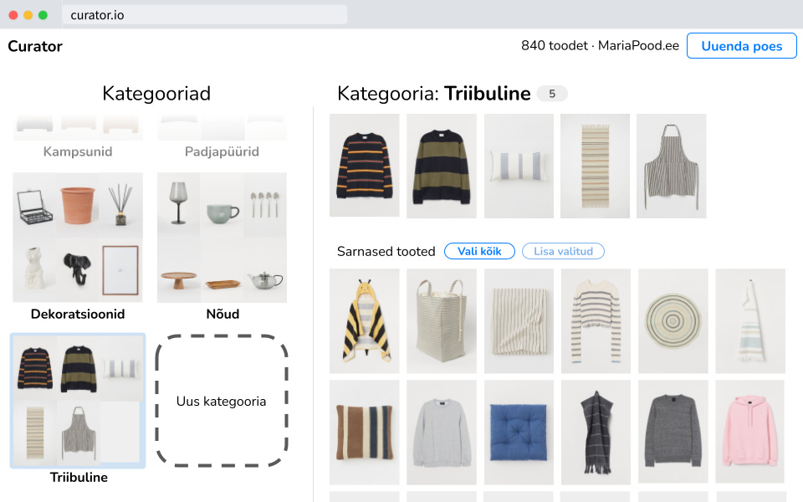The width and height of the screenshot is (803, 502).
Task: Pick the pink hoodie product
Action: (749, 432)
